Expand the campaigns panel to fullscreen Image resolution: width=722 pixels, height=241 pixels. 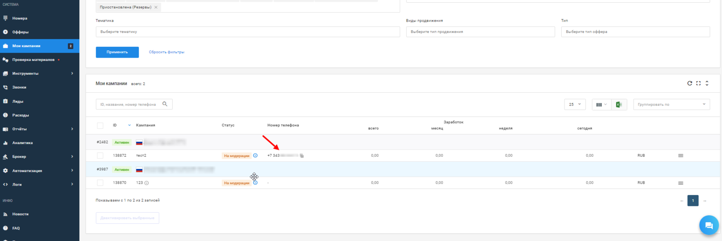point(698,83)
